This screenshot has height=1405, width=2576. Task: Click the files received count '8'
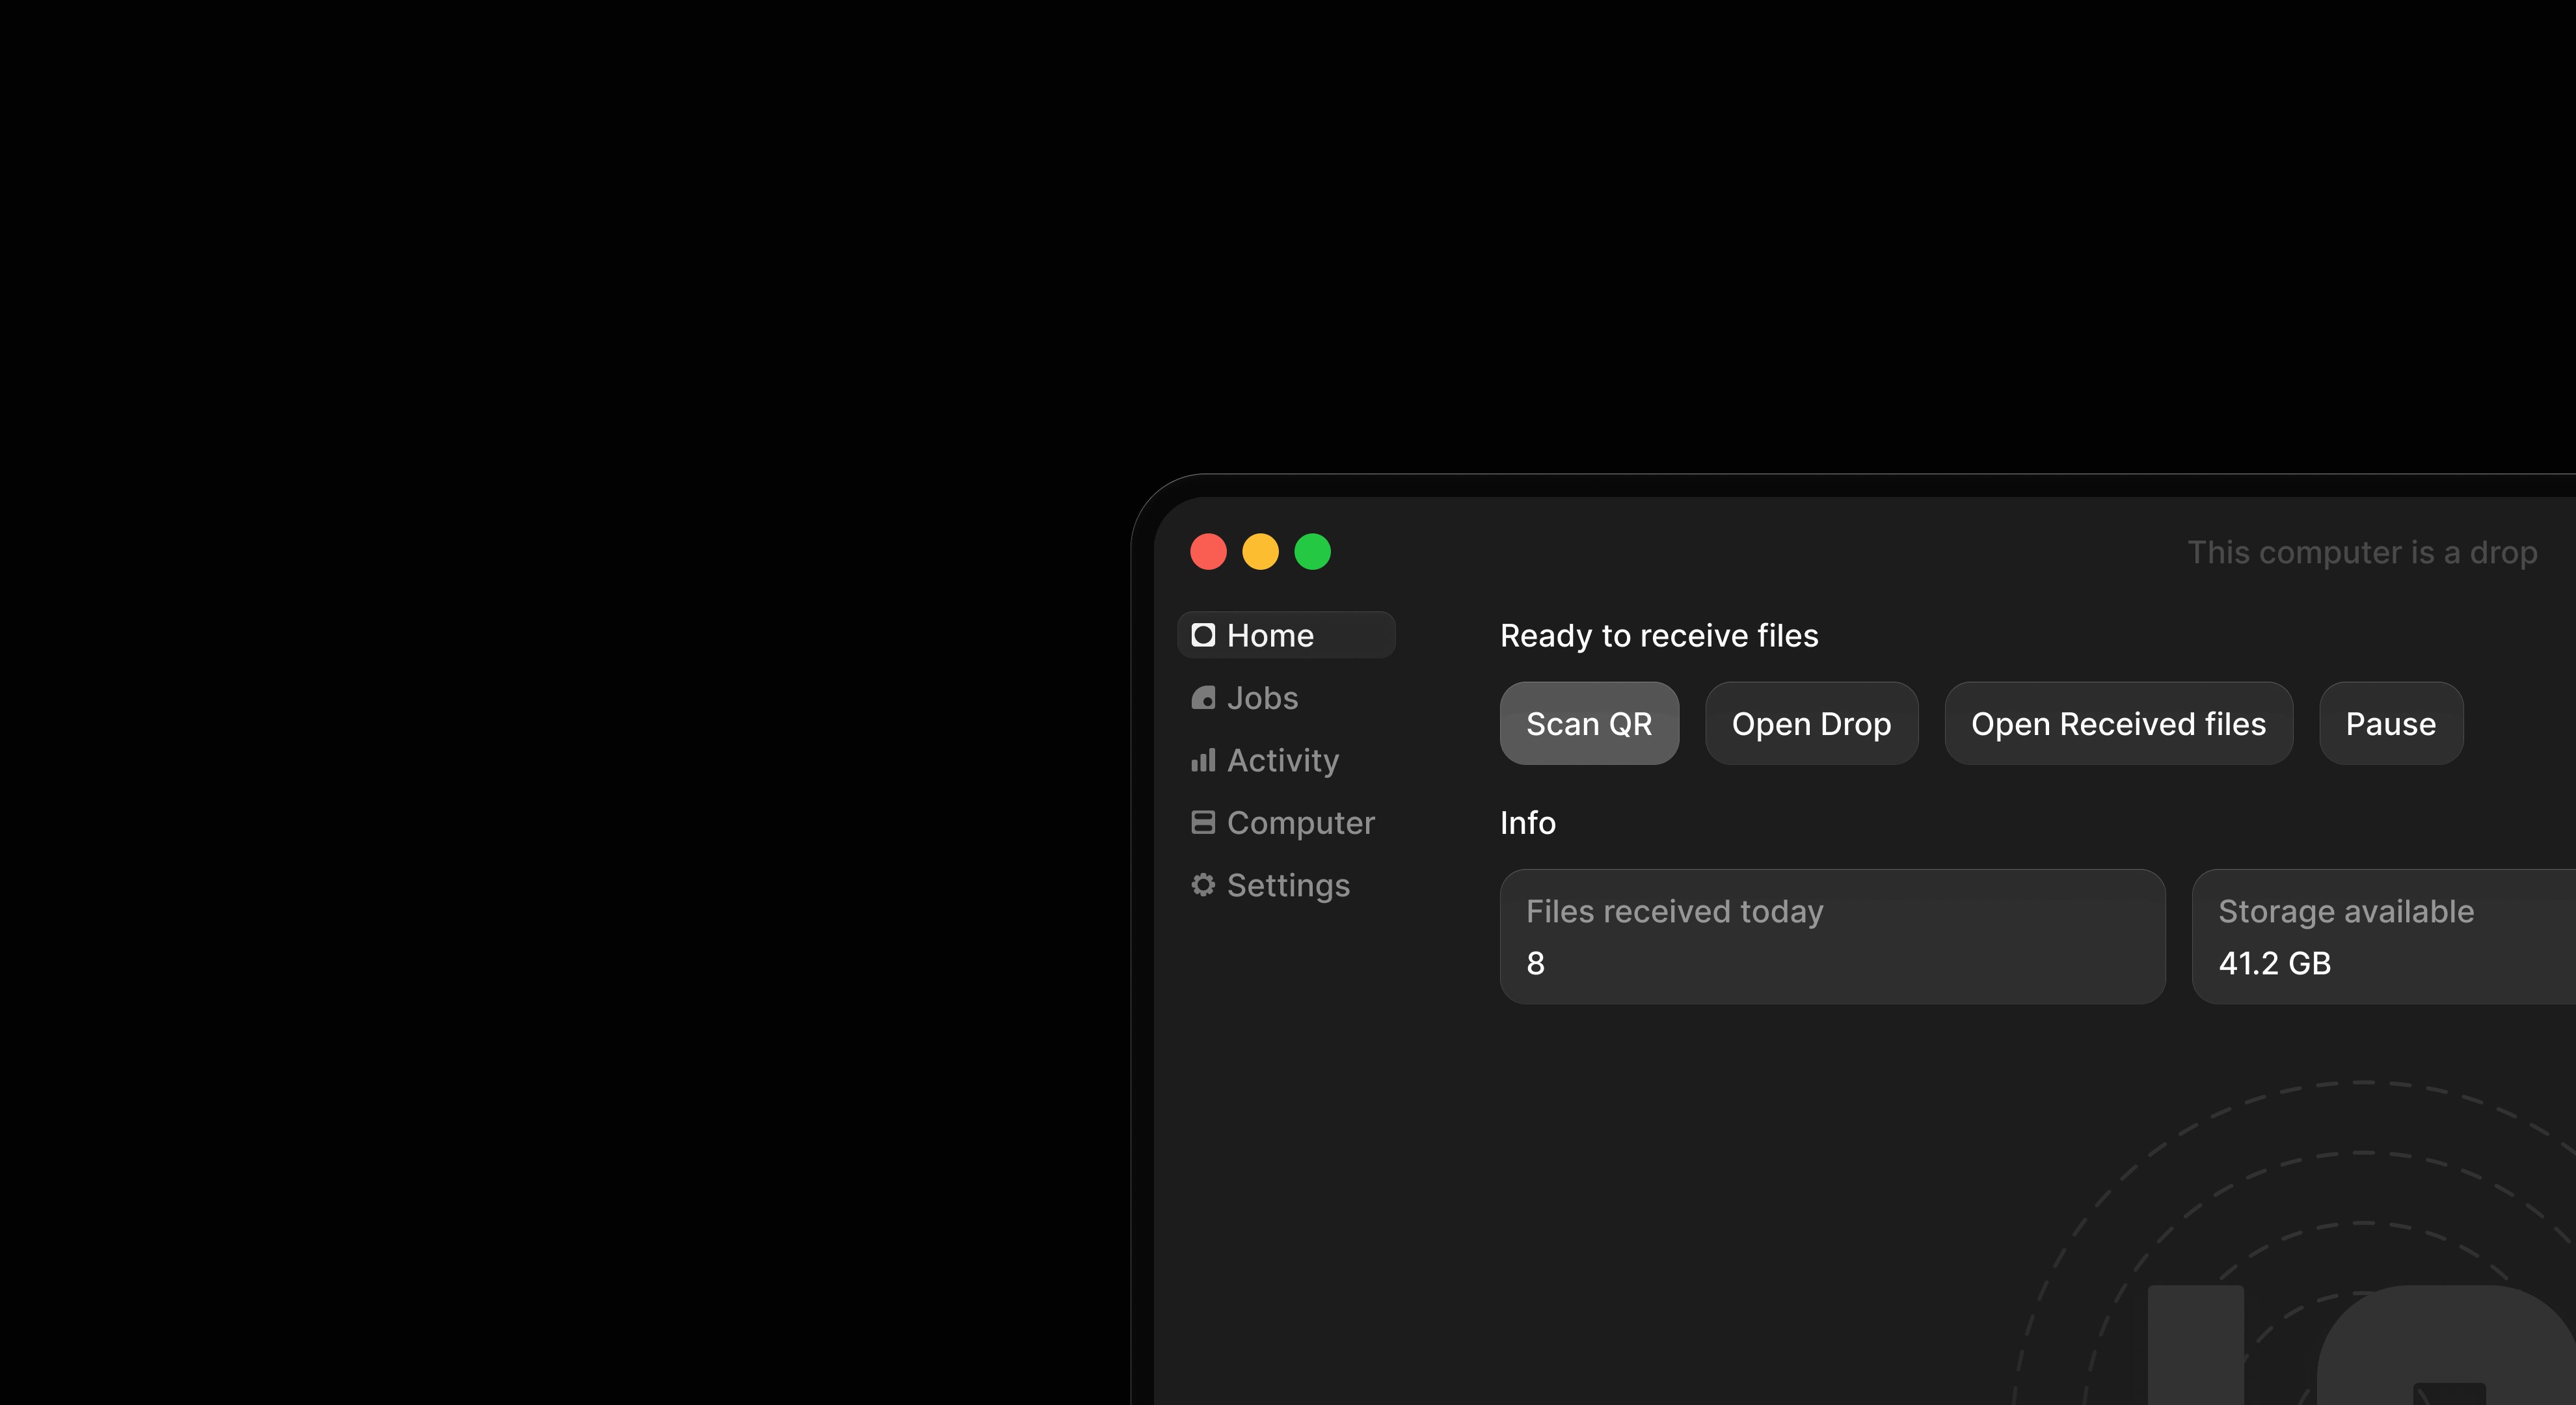point(1535,963)
